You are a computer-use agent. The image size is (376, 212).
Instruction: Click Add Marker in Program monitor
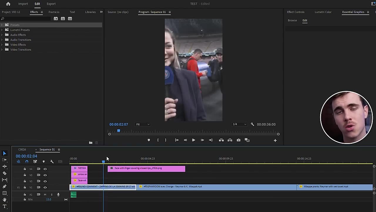pos(149,140)
